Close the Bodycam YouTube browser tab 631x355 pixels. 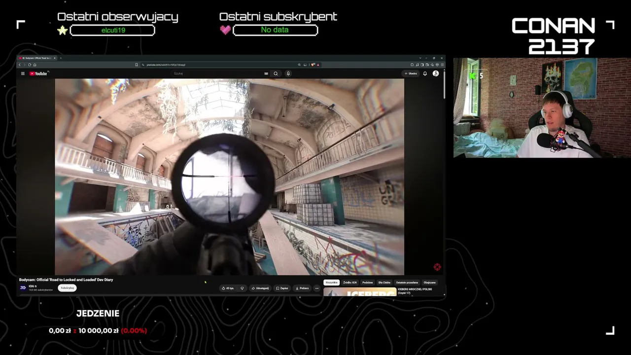pos(55,58)
